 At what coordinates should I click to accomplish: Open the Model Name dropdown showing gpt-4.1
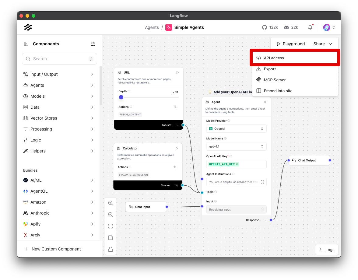pyautogui.click(x=237, y=146)
